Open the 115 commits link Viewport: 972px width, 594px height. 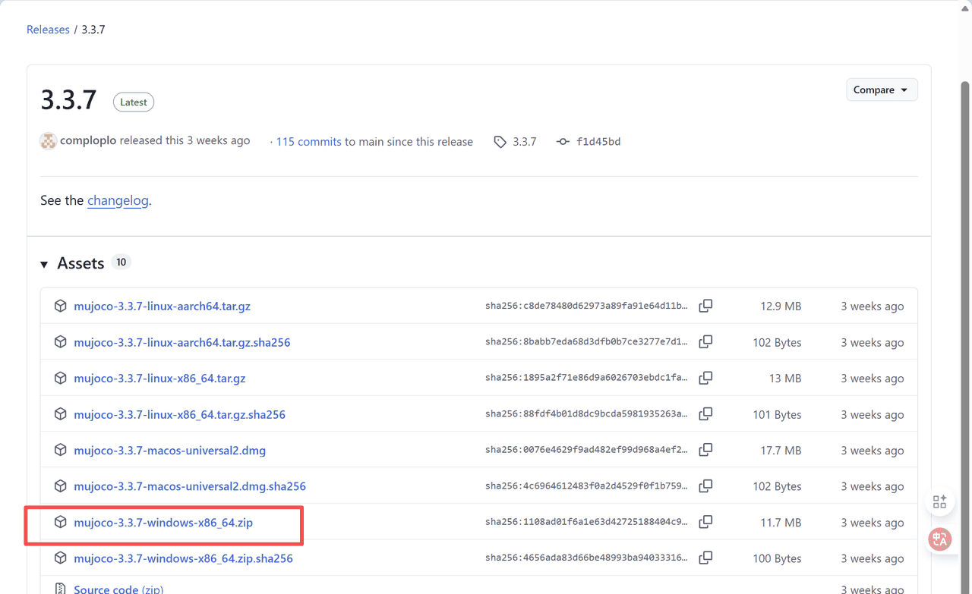[x=308, y=142]
